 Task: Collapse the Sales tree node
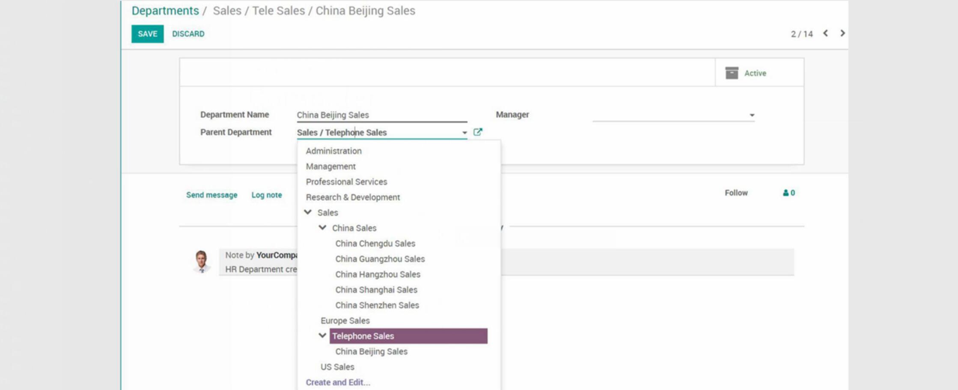308,212
